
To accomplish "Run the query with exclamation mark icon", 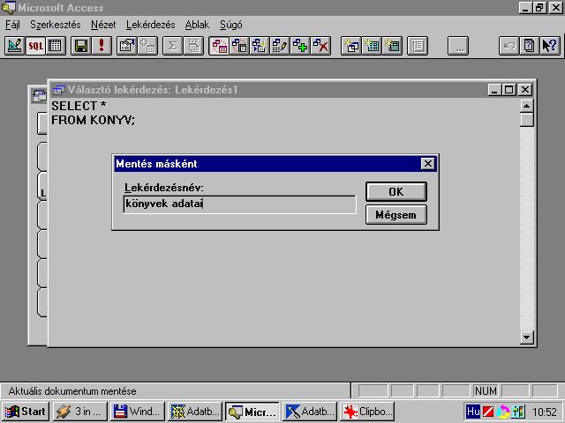I will [102, 46].
